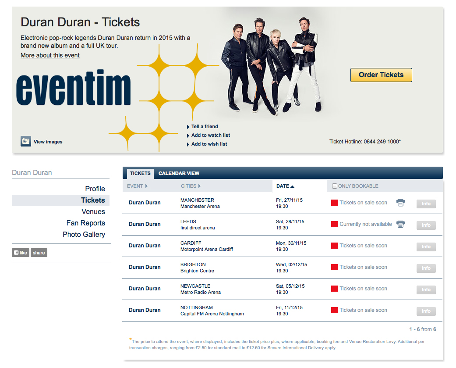Click the Info button for Nottingham
The width and height of the screenshot is (456, 368).
(x=426, y=311)
